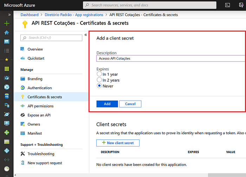Focus the menu Search (Ctrl+/) field
This screenshot has width=246, height=177.
[51, 38]
